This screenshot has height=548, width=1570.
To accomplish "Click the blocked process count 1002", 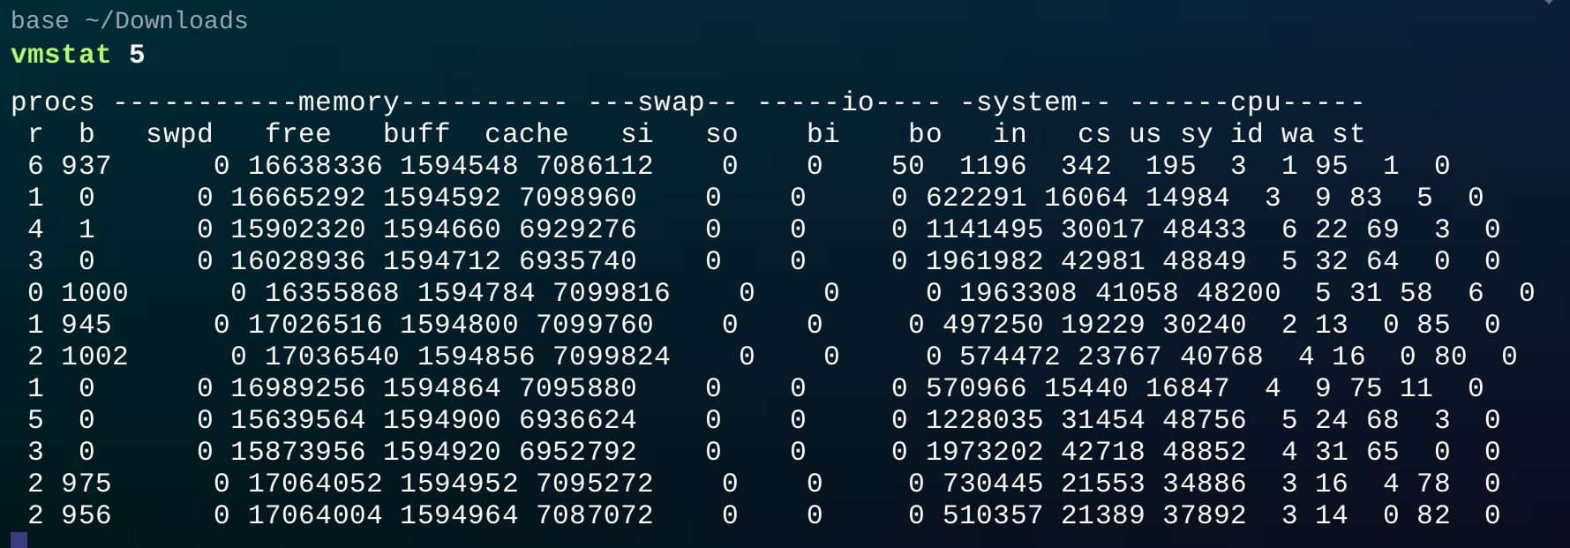I will 94,357.
